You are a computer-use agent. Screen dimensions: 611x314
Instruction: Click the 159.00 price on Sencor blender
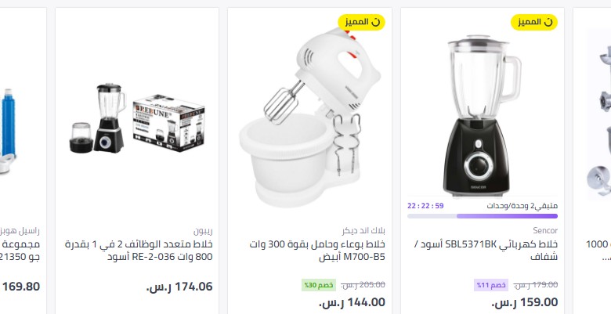(x=525, y=302)
